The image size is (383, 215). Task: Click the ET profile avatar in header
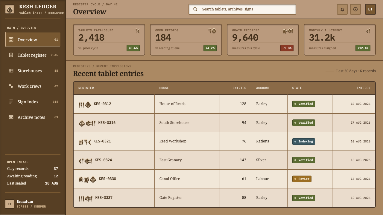(370, 9)
